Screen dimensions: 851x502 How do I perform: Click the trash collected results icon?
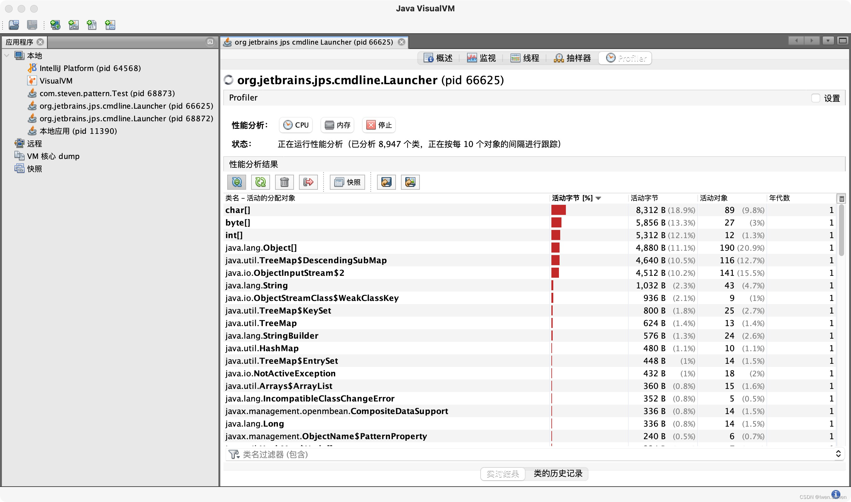tap(284, 182)
